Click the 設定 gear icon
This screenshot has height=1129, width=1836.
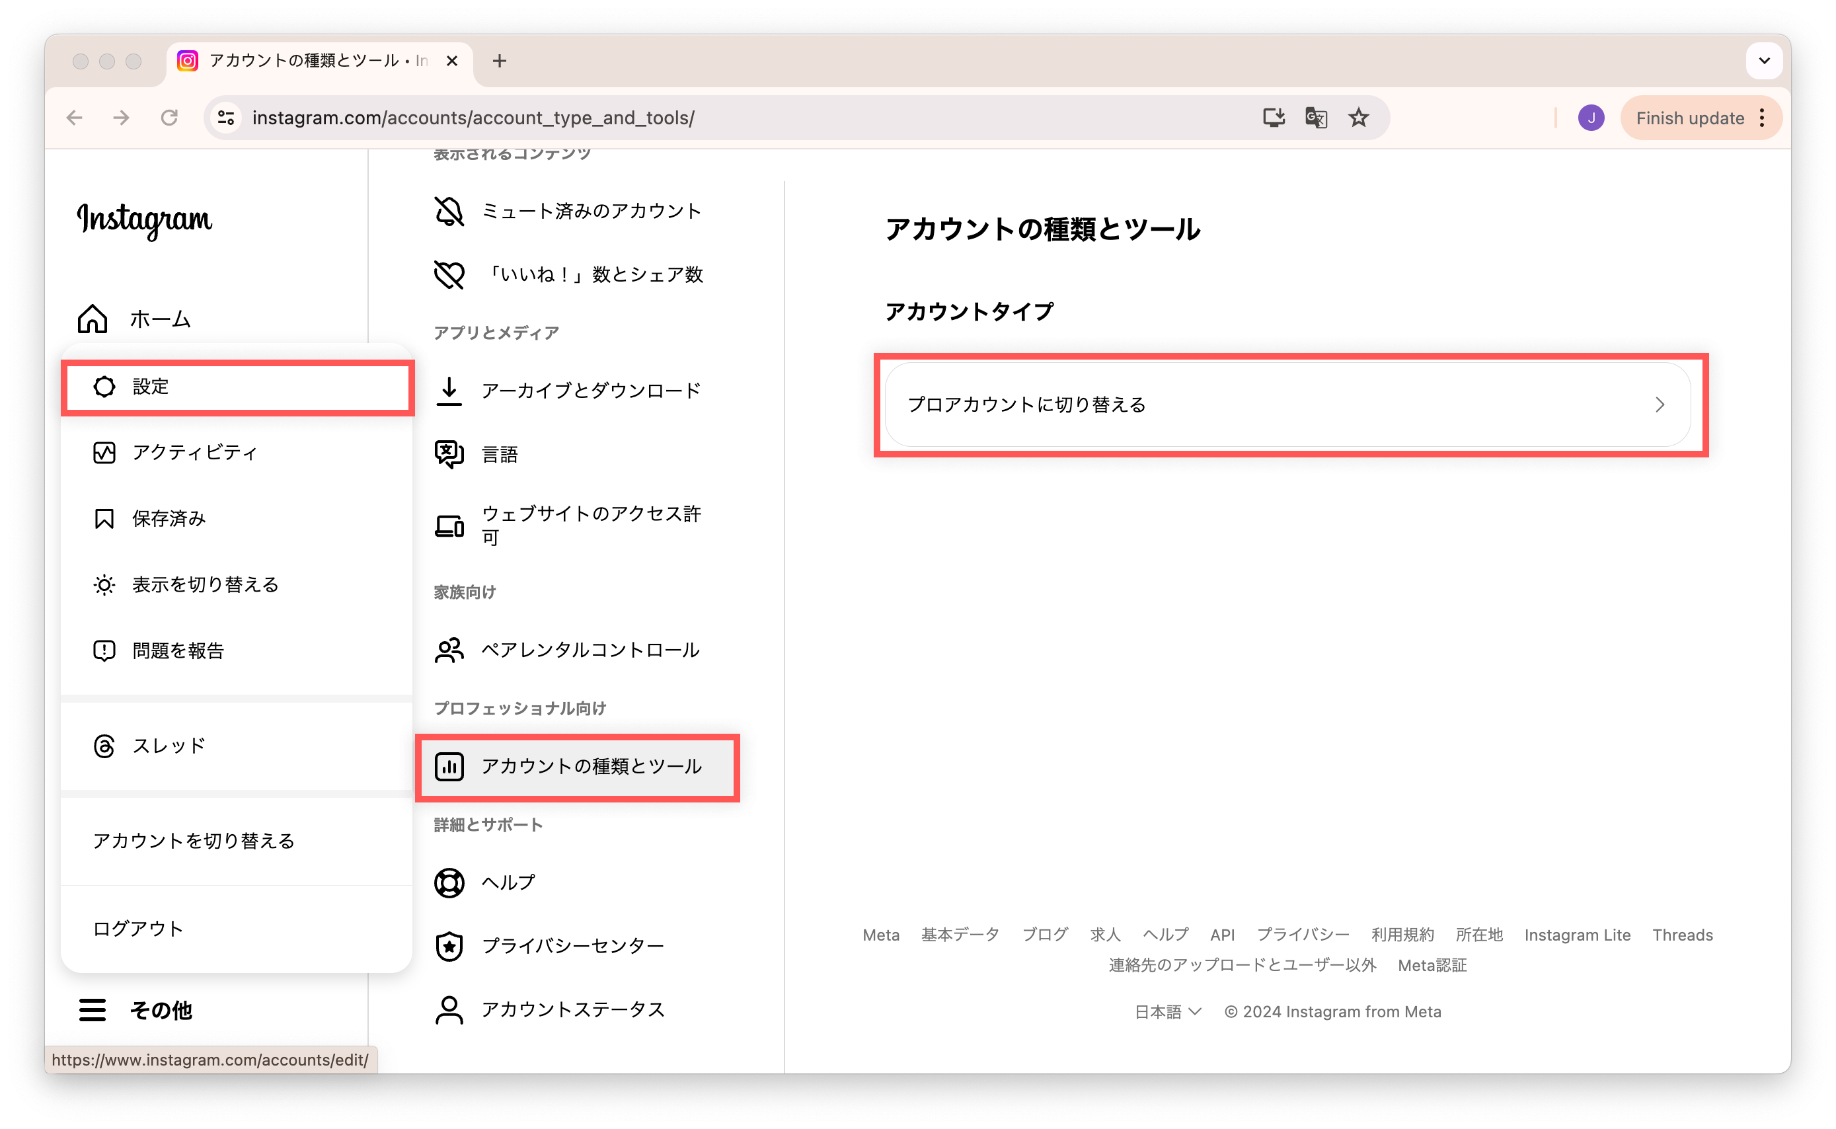104,386
